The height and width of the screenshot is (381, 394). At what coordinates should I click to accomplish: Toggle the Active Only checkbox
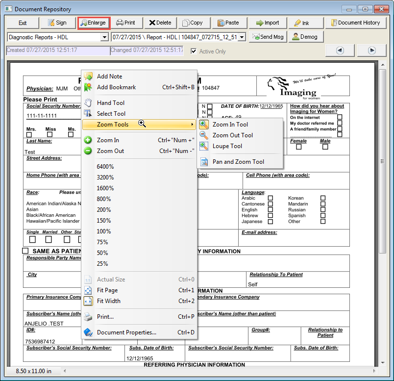coord(194,51)
